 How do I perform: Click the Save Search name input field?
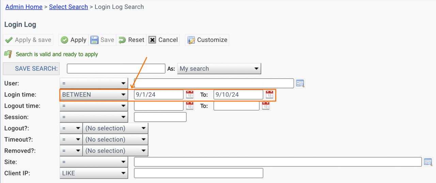pos(116,69)
